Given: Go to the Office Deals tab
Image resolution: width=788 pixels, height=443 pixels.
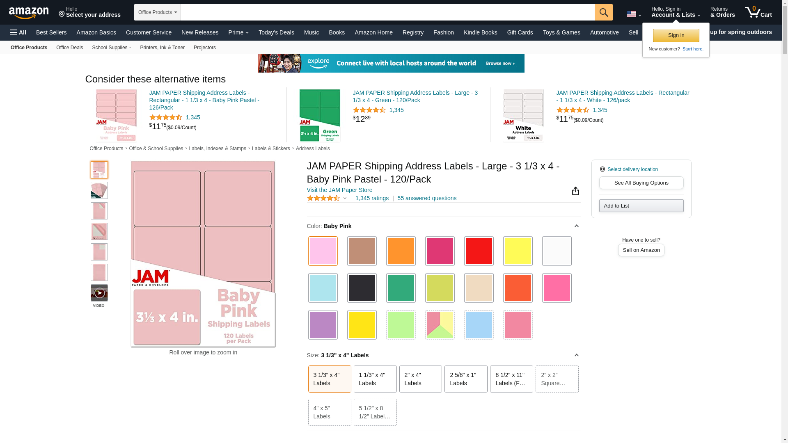Looking at the screenshot, I should 69,48.
